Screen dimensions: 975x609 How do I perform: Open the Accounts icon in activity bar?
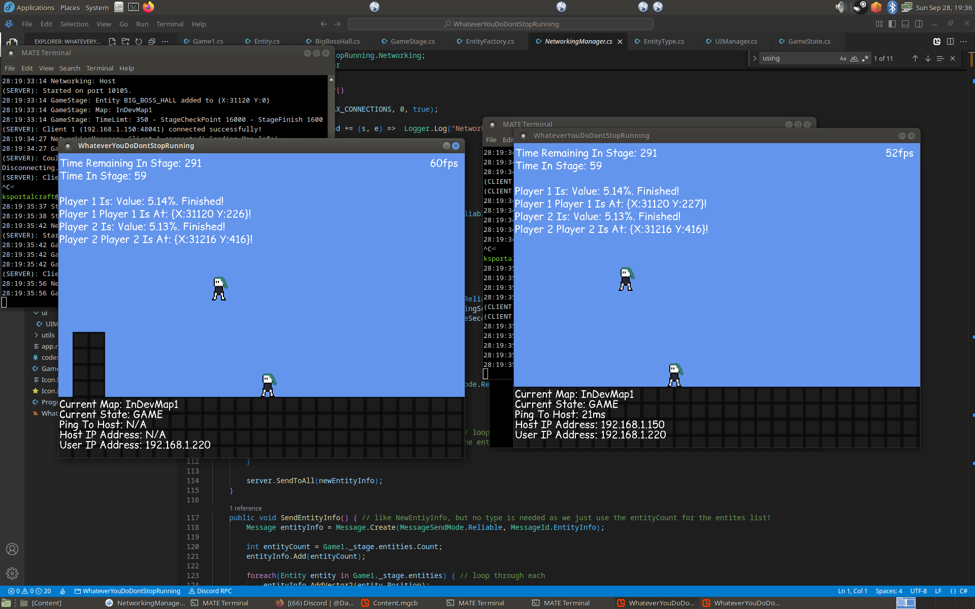pyautogui.click(x=12, y=549)
